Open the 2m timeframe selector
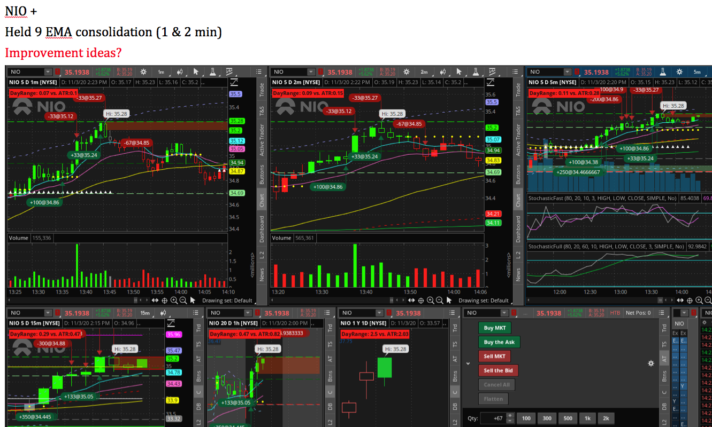The height and width of the screenshot is (427, 712). point(424,72)
